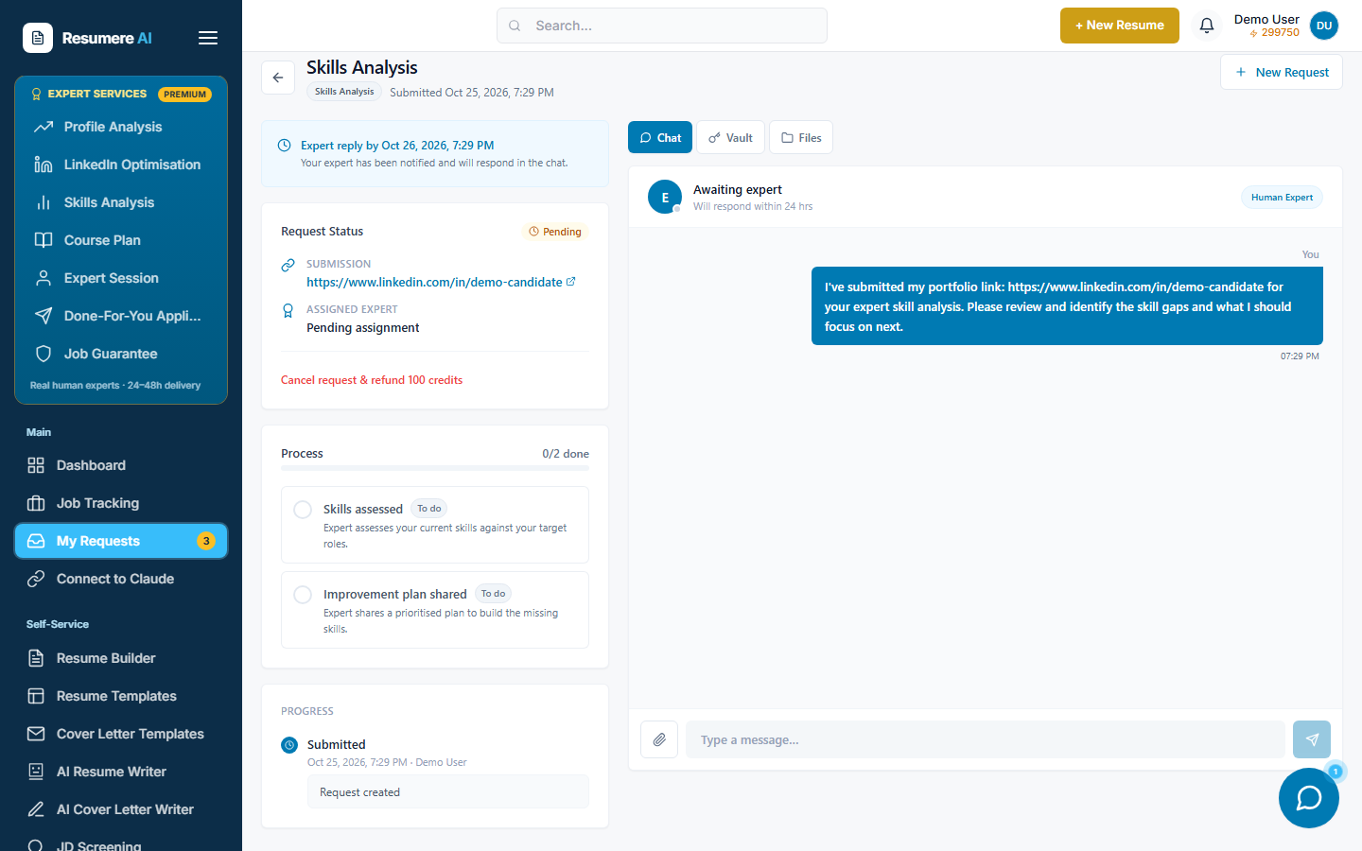Image resolution: width=1362 pixels, height=851 pixels.
Task: Click the EXPERT SERVICES header
Action: tap(97, 95)
